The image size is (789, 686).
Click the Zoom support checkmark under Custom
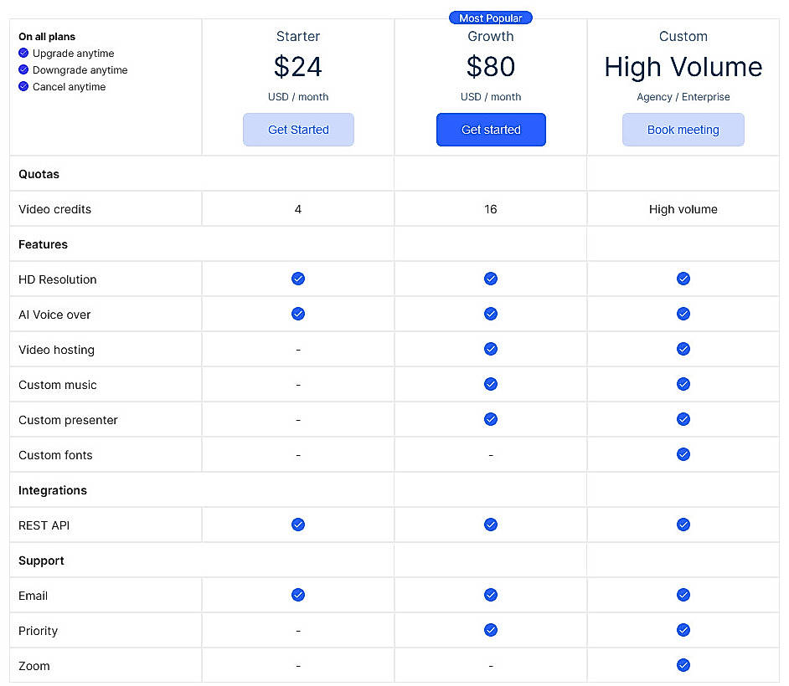tap(683, 665)
